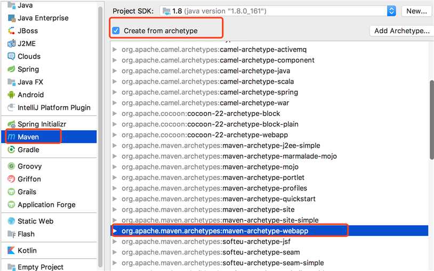The width and height of the screenshot is (434, 271).
Task: Click the Java Enterprise icon
Action: coord(11,18)
